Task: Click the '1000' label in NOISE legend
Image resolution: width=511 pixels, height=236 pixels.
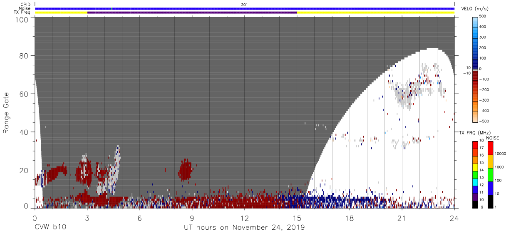Action: click(x=499, y=167)
